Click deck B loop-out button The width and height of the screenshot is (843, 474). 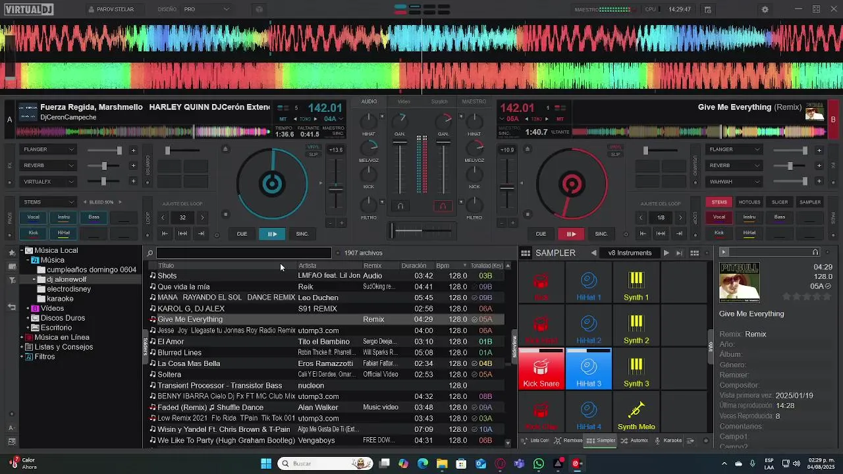[679, 234]
